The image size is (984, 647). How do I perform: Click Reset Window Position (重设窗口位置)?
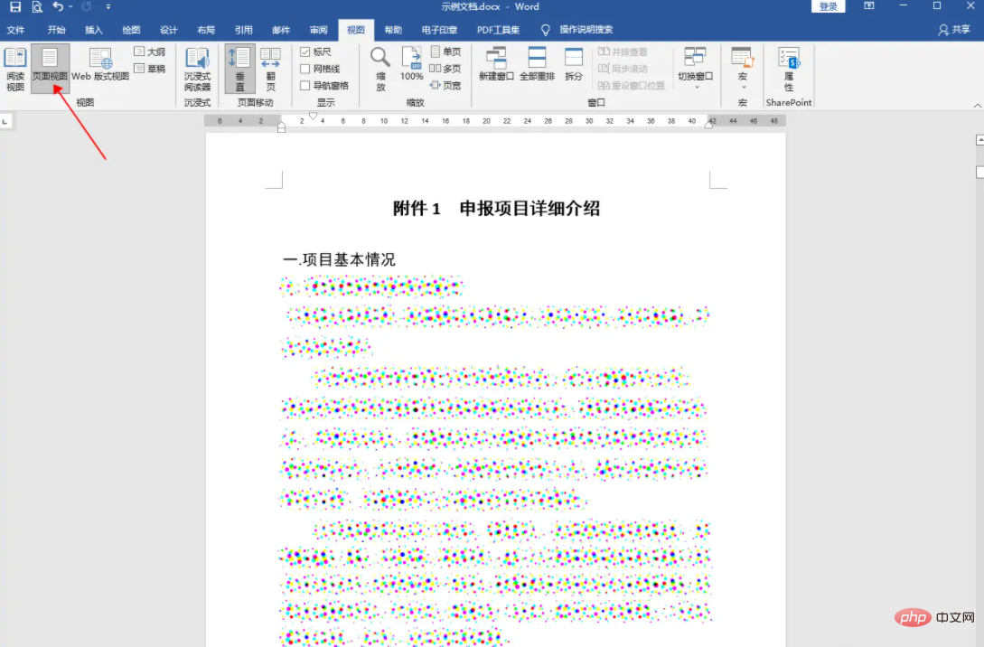tap(632, 86)
